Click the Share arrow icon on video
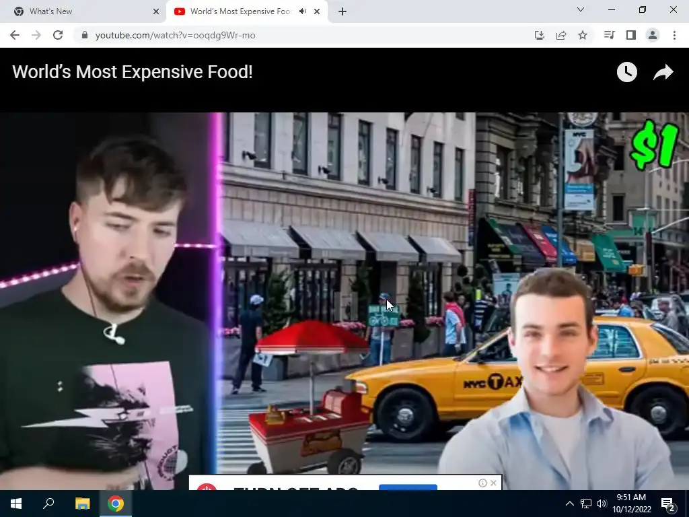The height and width of the screenshot is (517, 689). (663, 72)
